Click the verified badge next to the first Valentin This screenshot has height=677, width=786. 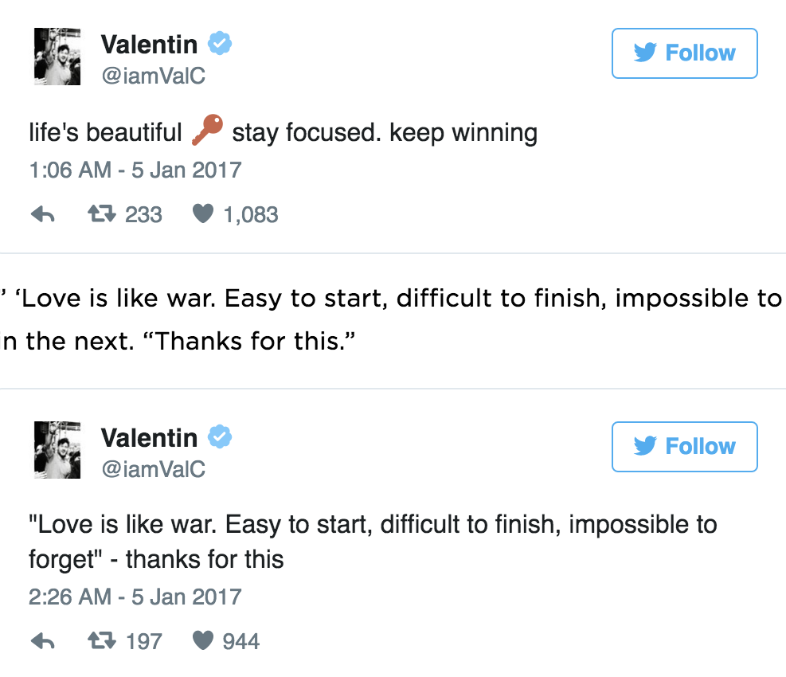(219, 44)
